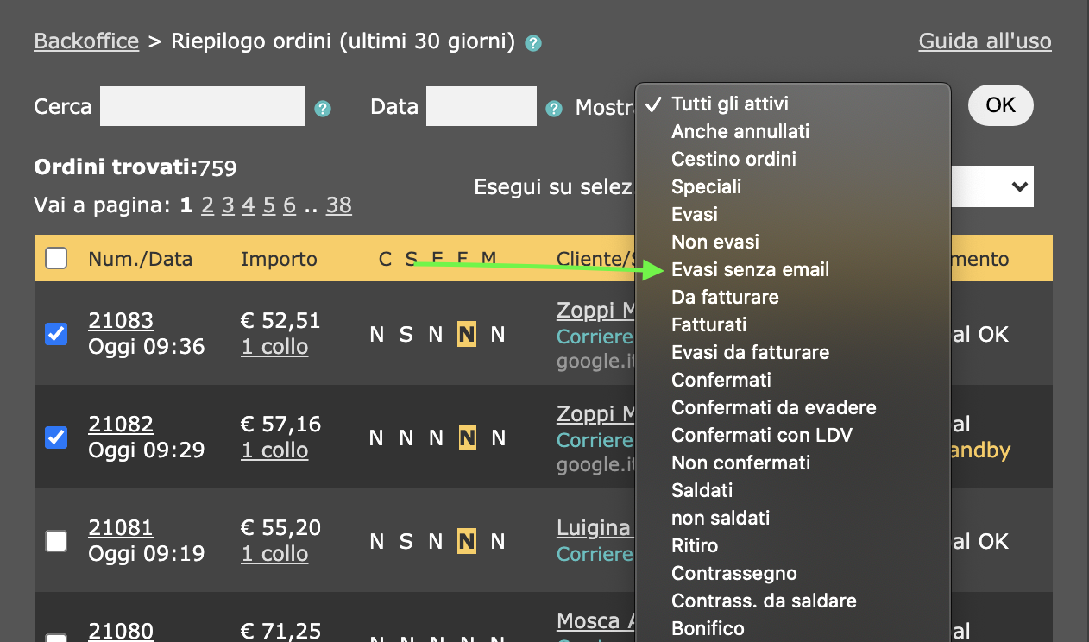Open the 'Guida all'uso' link

[985, 41]
